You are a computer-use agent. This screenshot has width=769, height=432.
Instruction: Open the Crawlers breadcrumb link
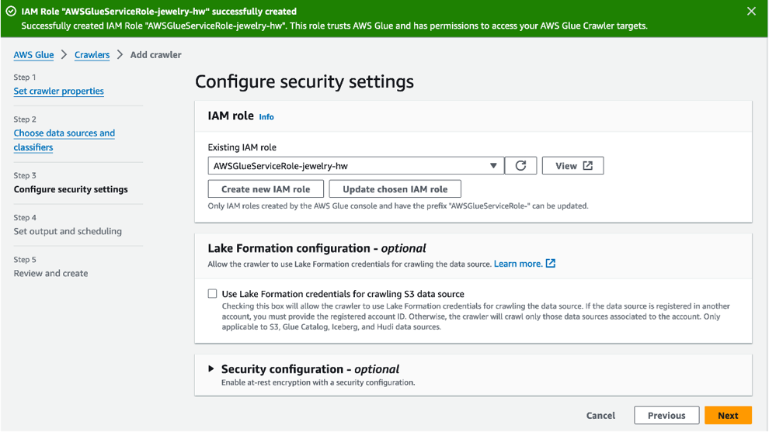(x=92, y=55)
